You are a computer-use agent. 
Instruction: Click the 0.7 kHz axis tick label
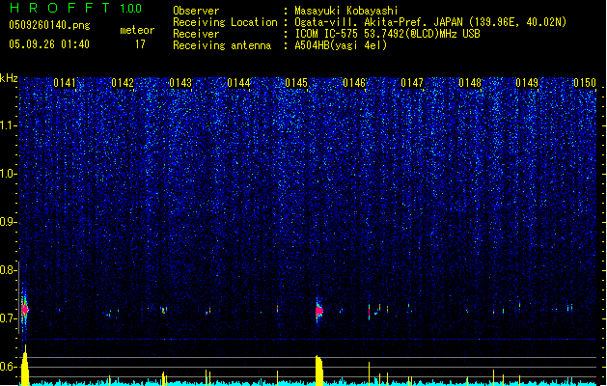coord(8,318)
